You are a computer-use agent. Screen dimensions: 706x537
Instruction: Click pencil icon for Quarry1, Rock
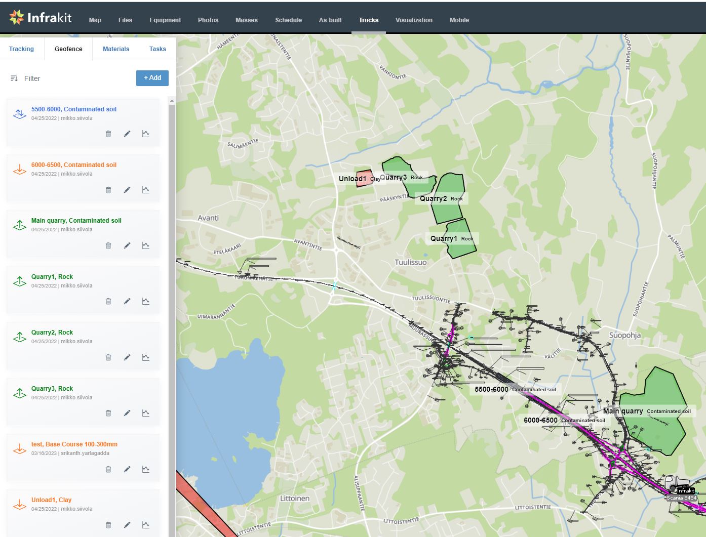pos(127,301)
